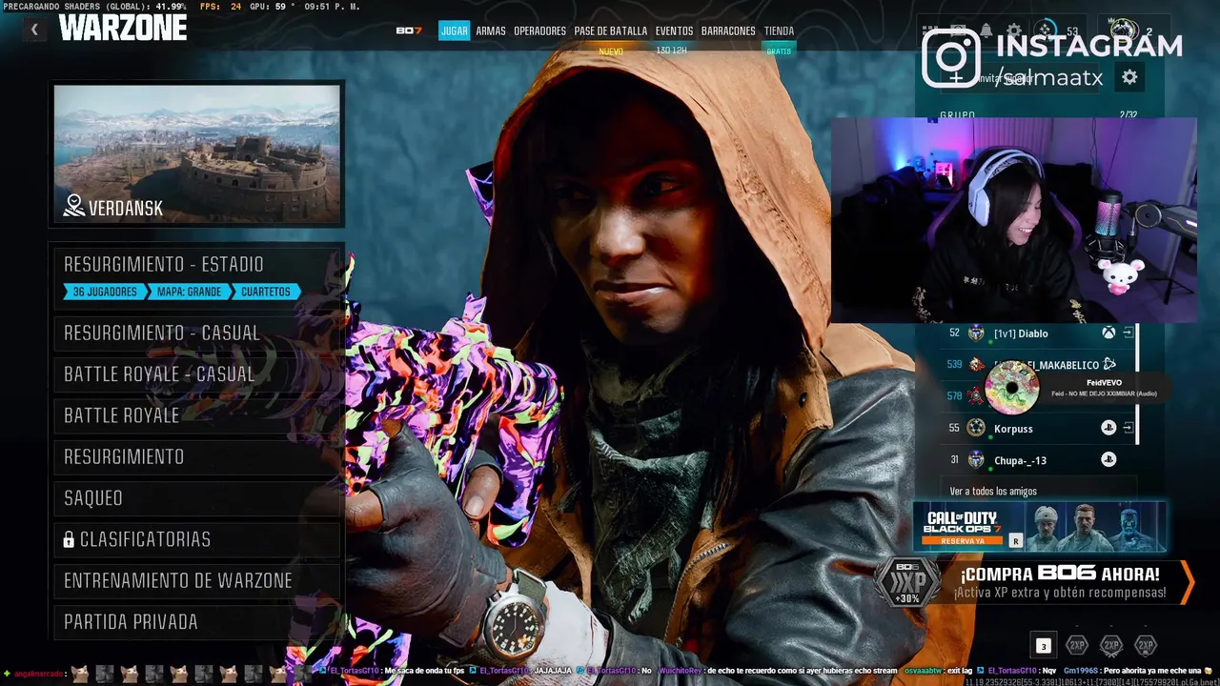Join Korpuss using the join icon
The height and width of the screenshot is (686, 1220).
pyautogui.click(x=1128, y=428)
